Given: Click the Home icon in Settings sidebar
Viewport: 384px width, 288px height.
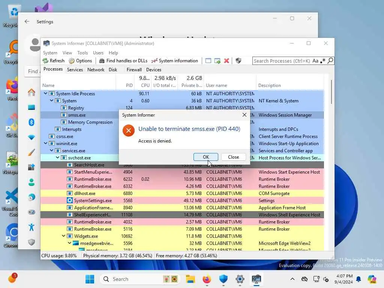Looking at the screenshot, I should click(x=31, y=92).
